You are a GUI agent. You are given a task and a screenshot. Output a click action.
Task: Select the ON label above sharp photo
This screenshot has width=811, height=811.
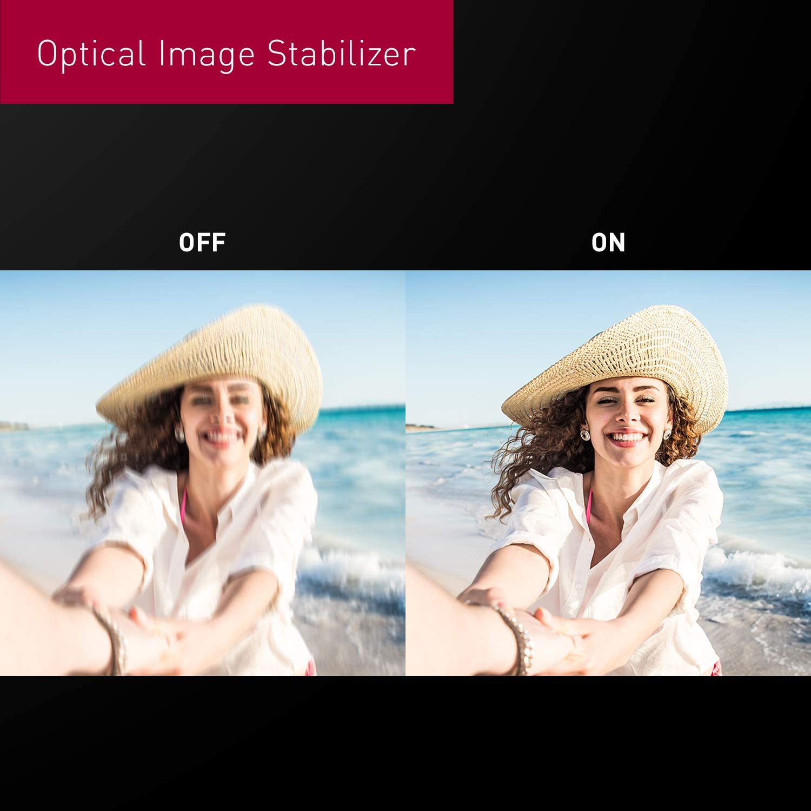(x=608, y=243)
